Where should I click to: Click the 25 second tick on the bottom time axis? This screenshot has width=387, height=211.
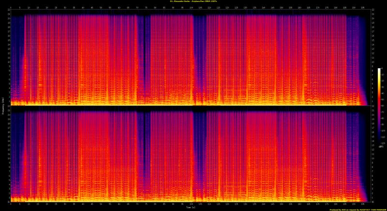(x=56, y=203)
